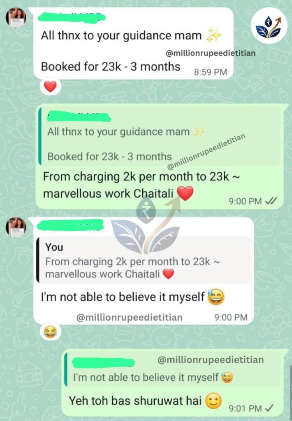Viewport: 292px width, 421px height.
Task: Click the 8:59 PM timestamp
Action: 211,72
